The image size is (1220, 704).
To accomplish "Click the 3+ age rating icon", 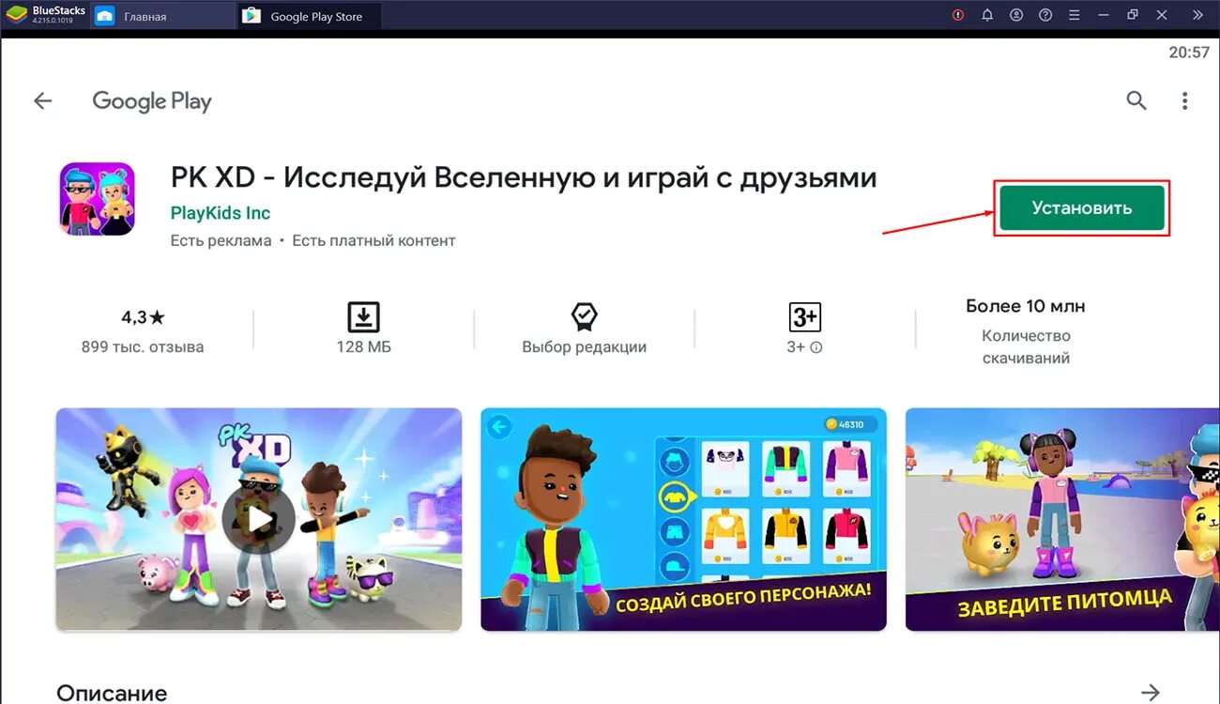I will coord(805,317).
